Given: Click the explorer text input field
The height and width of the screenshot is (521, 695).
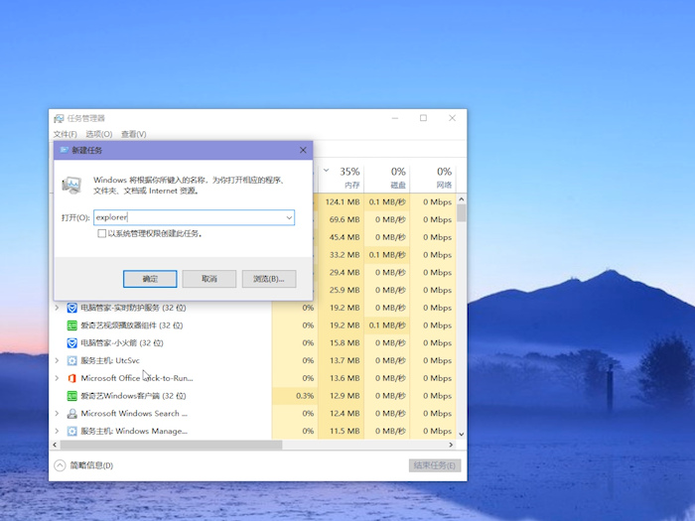Looking at the screenshot, I should tap(187, 216).
